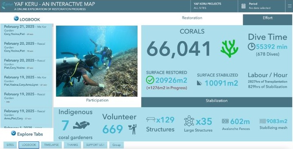The image size is (293, 149).
Task: Click the Labour / Hour heading
Action: tap(268, 75)
